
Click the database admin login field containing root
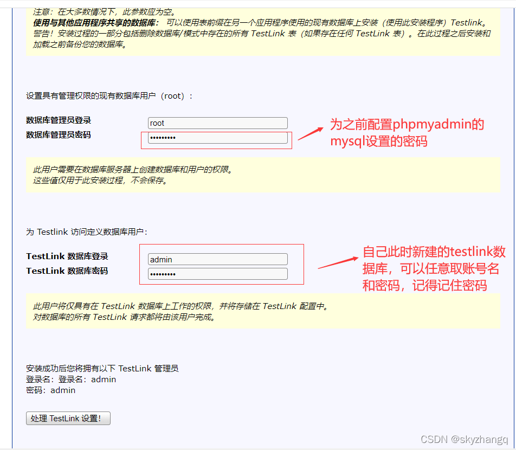[217, 123]
